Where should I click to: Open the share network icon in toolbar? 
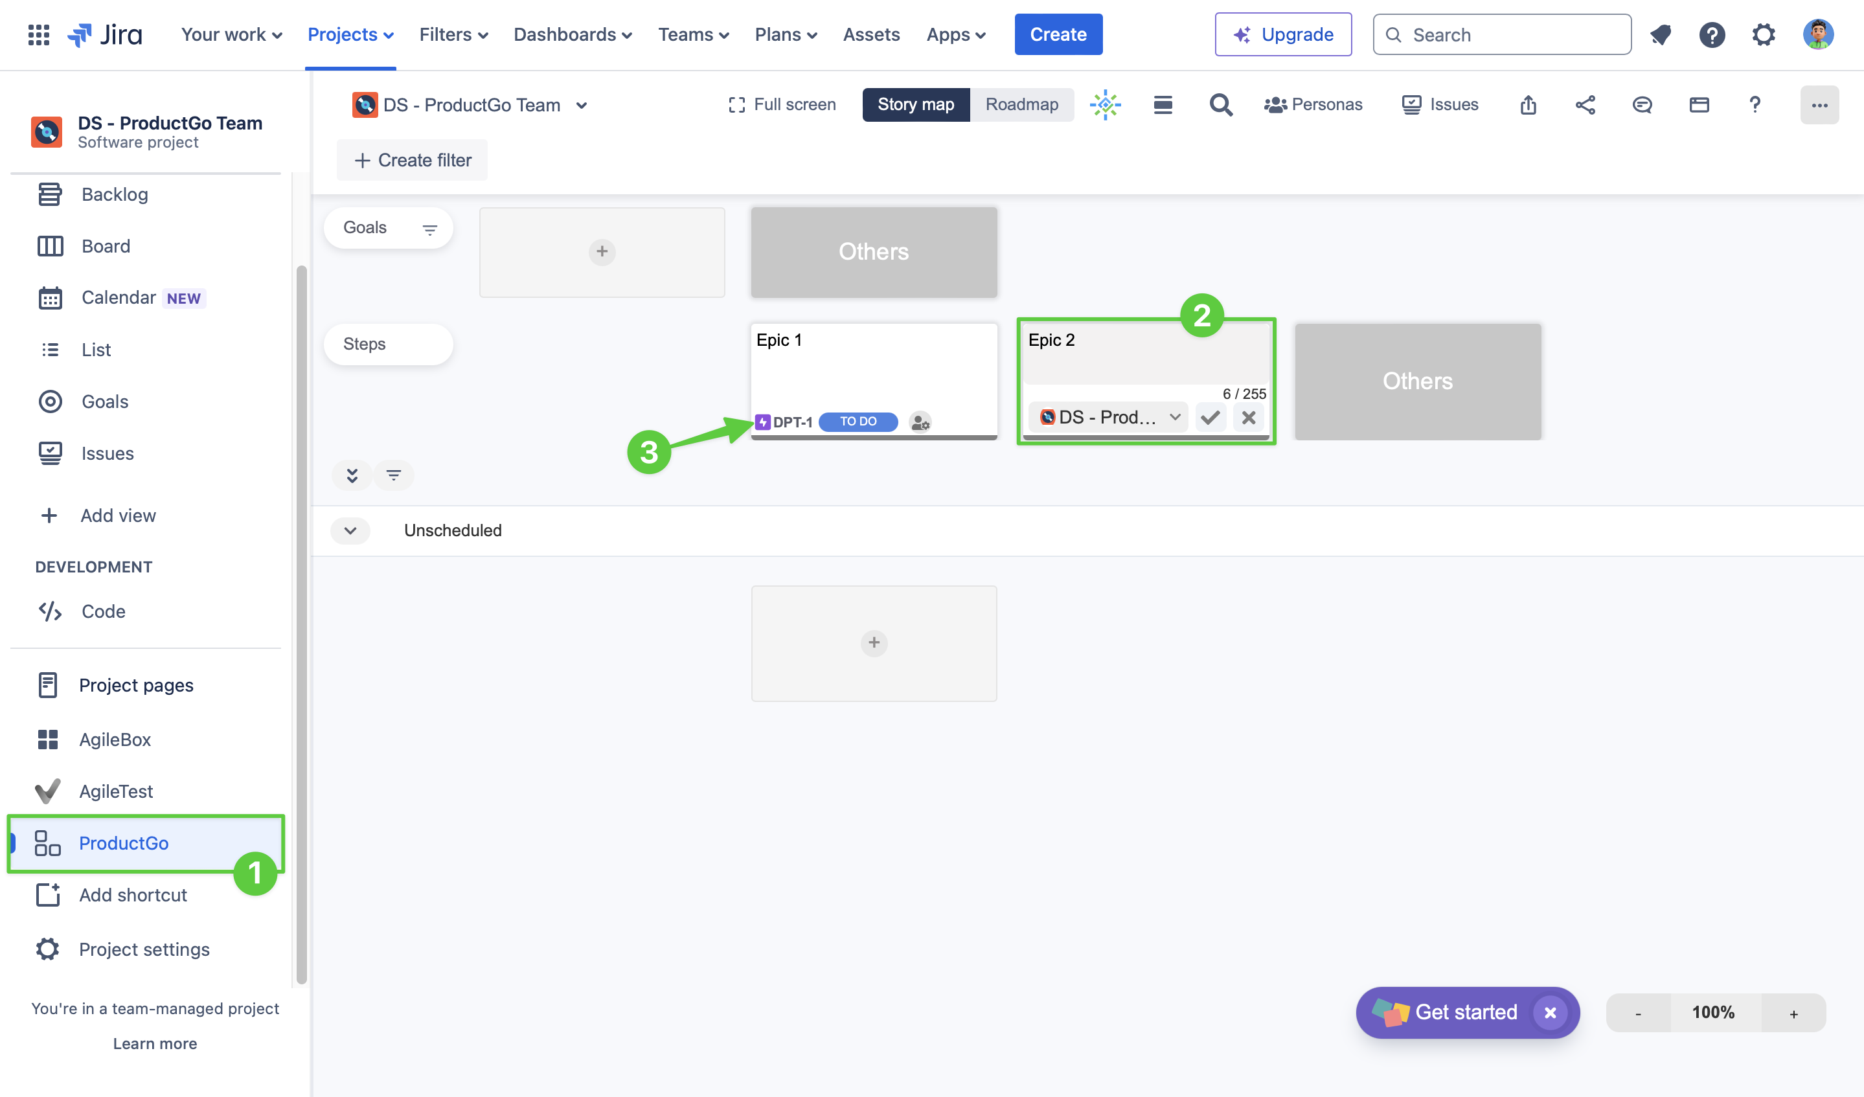coord(1585,105)
